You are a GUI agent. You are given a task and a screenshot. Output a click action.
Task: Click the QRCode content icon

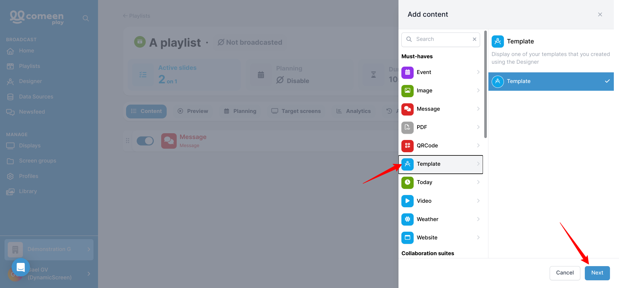(x=408, y=146)
